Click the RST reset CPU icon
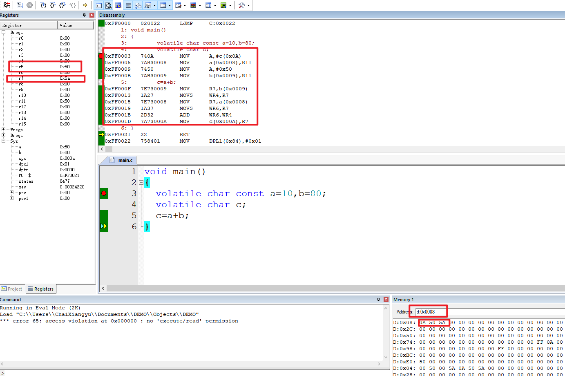 tap(7, 5)
